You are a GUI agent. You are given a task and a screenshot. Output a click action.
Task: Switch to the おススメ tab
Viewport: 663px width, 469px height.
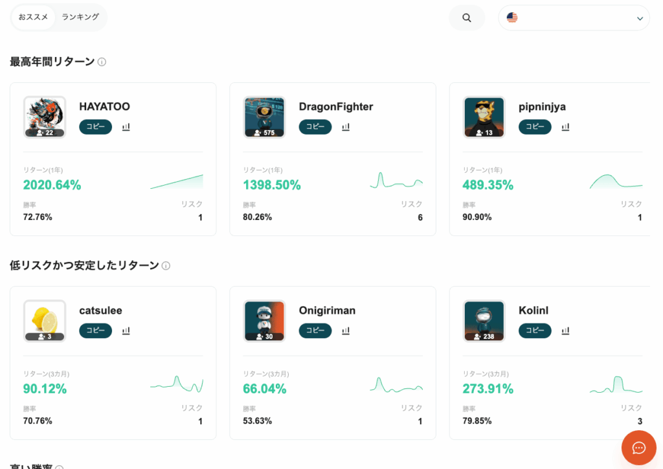pyautogui.click(x=34, y=17)
